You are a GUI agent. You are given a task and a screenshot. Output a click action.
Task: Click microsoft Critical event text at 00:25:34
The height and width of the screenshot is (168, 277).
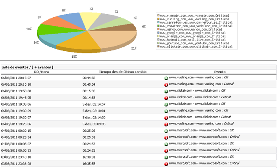pyautogui.click(x=204, y=137)
